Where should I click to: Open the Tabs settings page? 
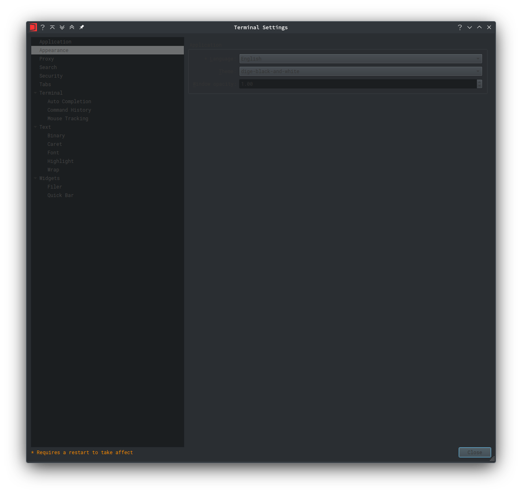(x=45, y=84)
